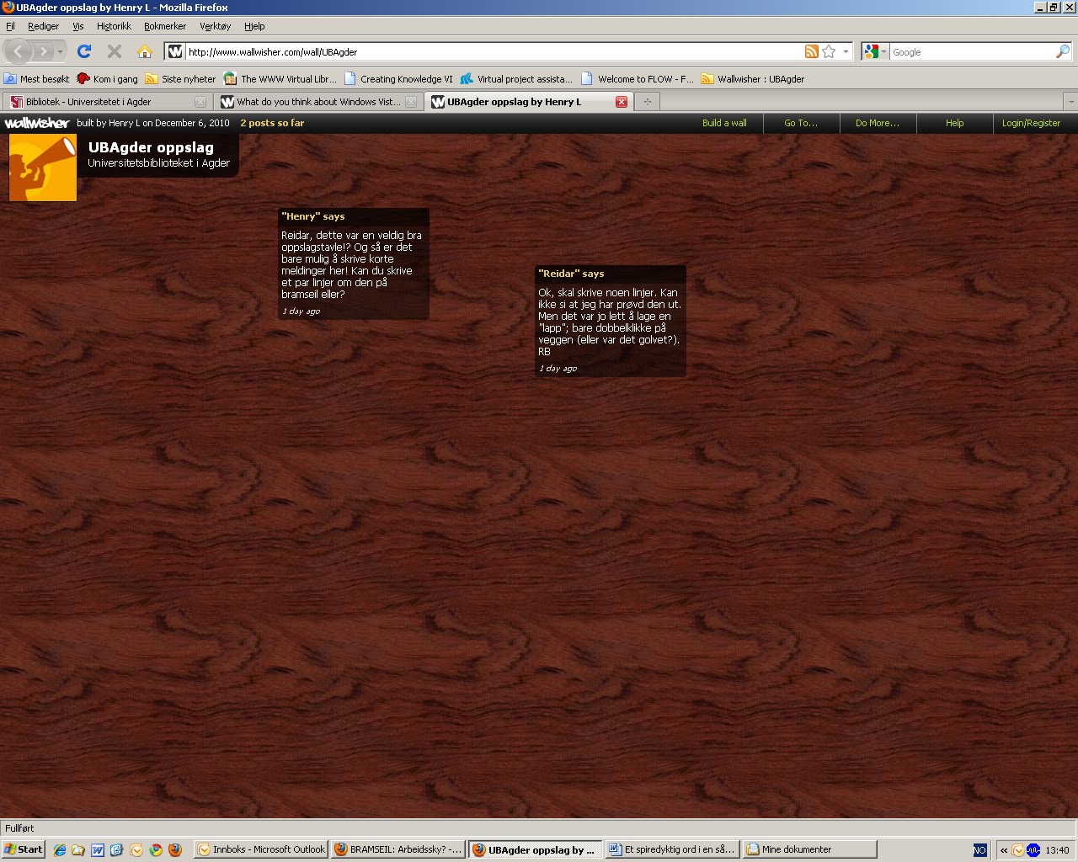The image size is (1078, 862).
Task: Click the RSS feed icon in address bar
Action: tap(812, 51)
